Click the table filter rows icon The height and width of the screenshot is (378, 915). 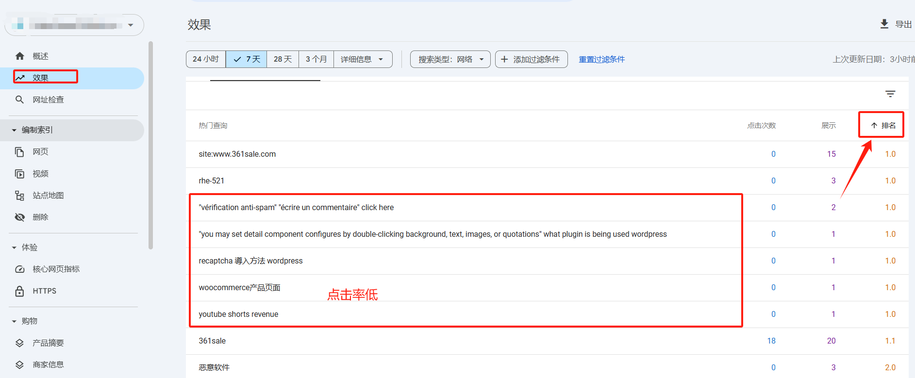click(x=890, y=94)
